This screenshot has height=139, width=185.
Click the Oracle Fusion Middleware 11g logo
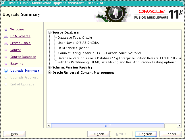[x=159, y=14]
